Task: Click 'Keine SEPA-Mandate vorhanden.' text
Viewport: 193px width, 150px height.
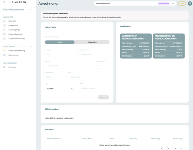Action: point(59,118)
